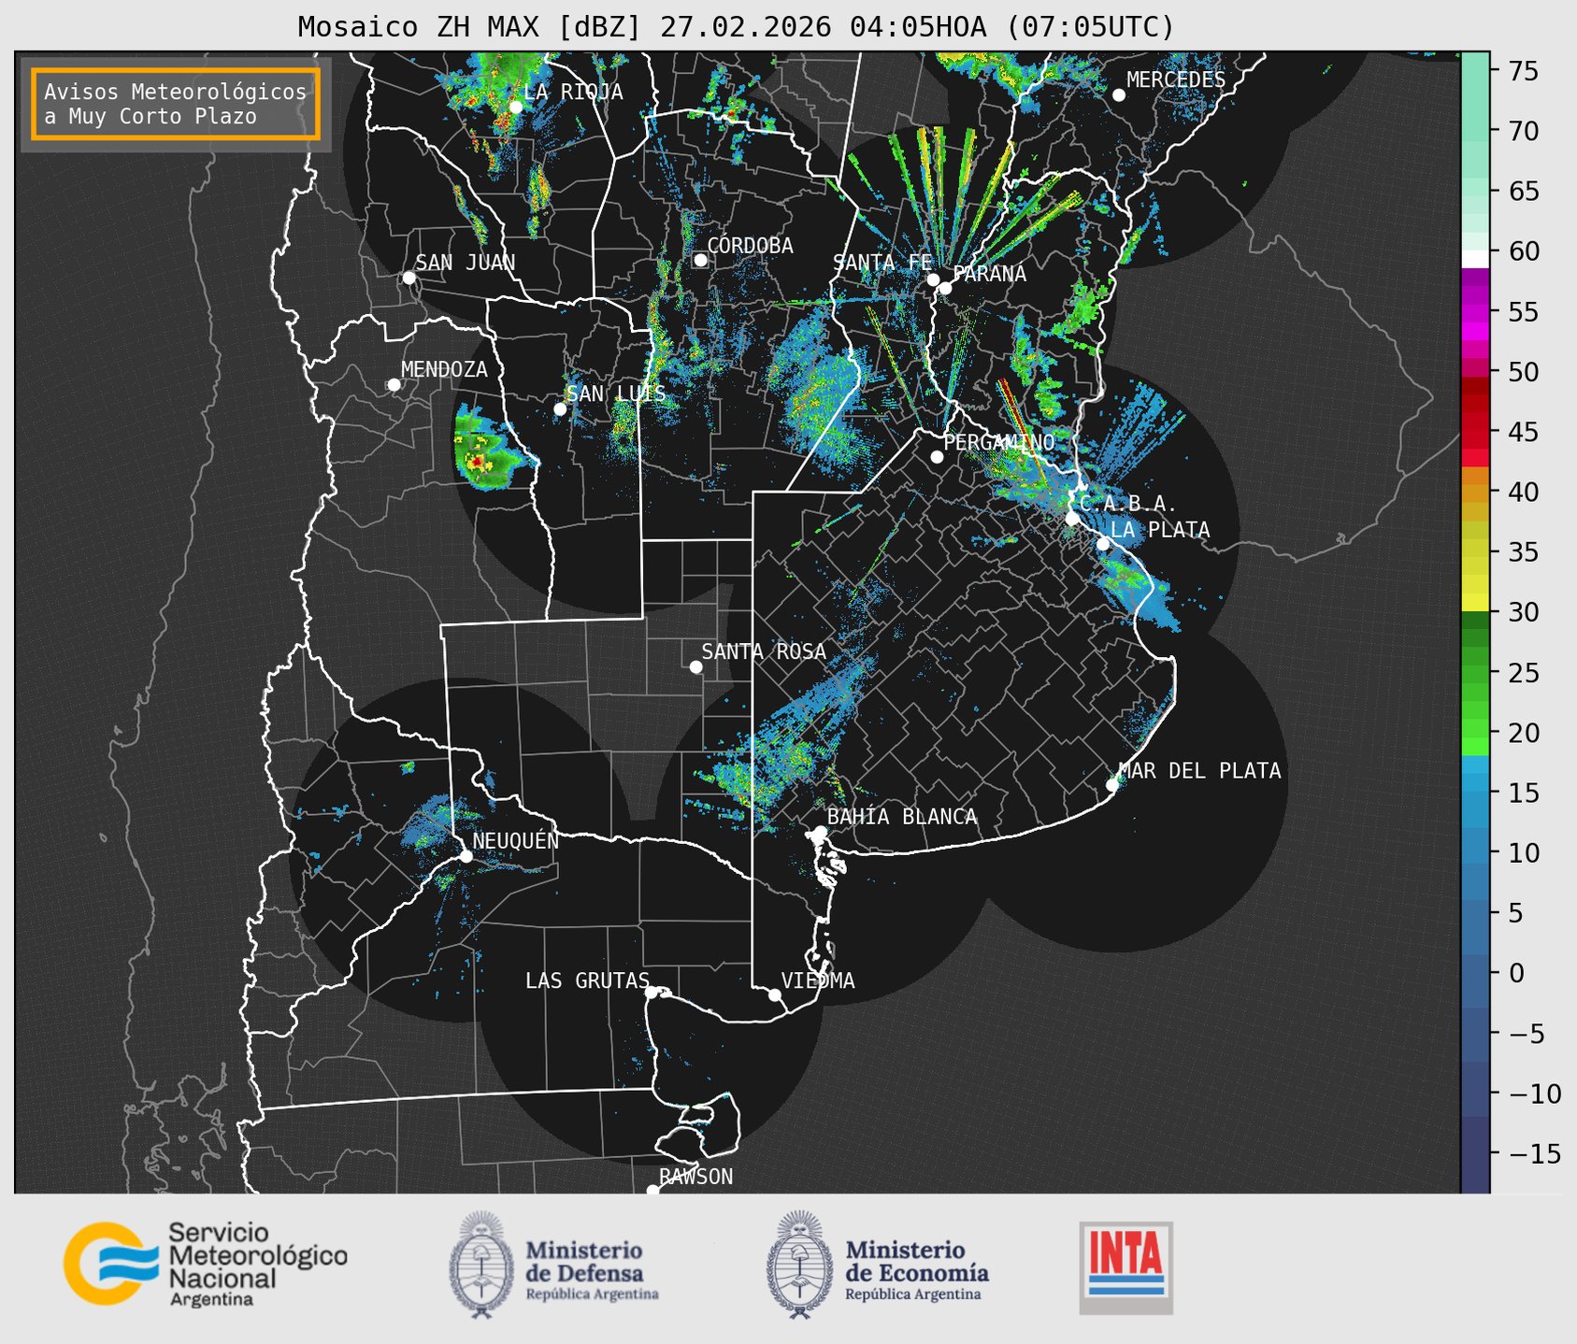1577x1344 pixels.
Task: Click the RAWSON city label
Action: coord(695,1177)
